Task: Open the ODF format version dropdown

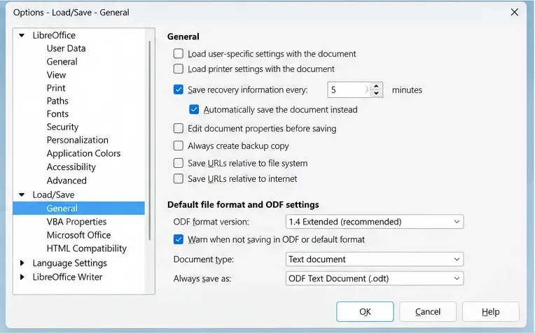Action: click(375, 222)
